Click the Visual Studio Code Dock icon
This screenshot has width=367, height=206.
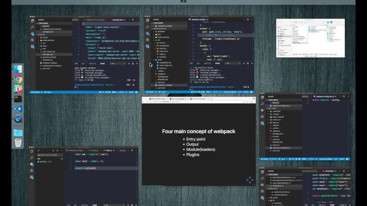click(x=18, y=109)
